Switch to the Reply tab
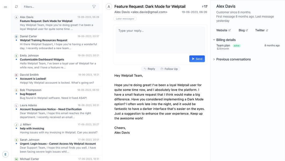 (x=149, y=69)
